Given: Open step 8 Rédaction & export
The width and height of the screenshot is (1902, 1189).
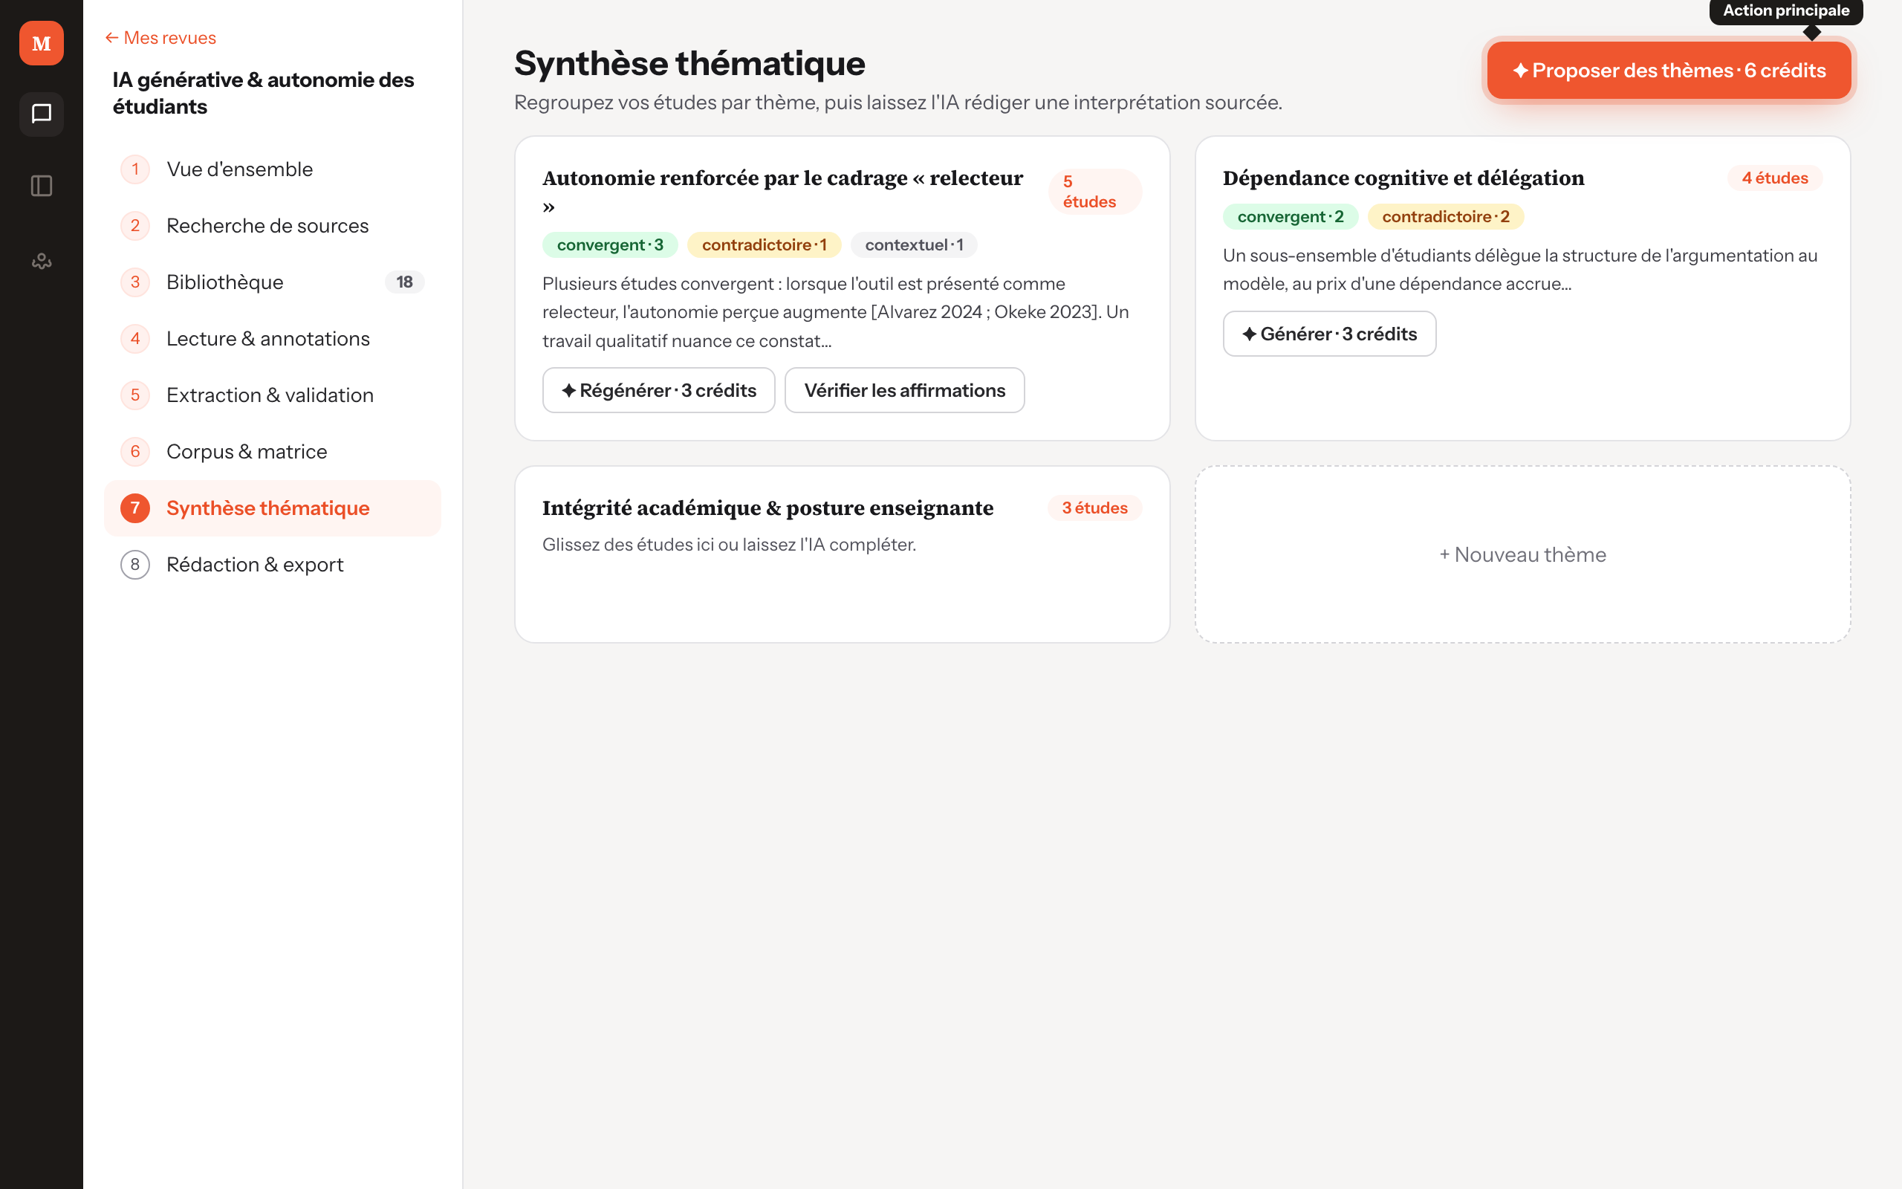Looking at the screenshot, I should (x=273, y=565).
